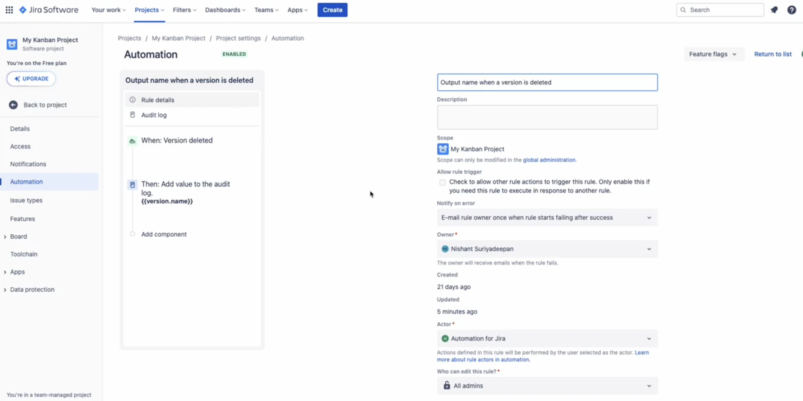Open Project settings breadcrumb

click(238, 38)
